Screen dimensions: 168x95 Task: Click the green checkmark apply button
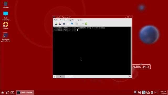click(x=86, y=24)
